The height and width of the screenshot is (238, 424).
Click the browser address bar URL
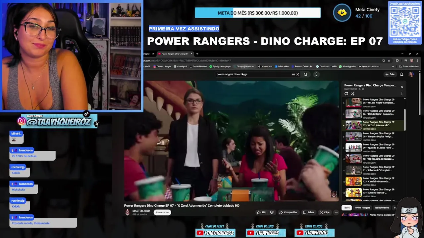coord(187,60)
